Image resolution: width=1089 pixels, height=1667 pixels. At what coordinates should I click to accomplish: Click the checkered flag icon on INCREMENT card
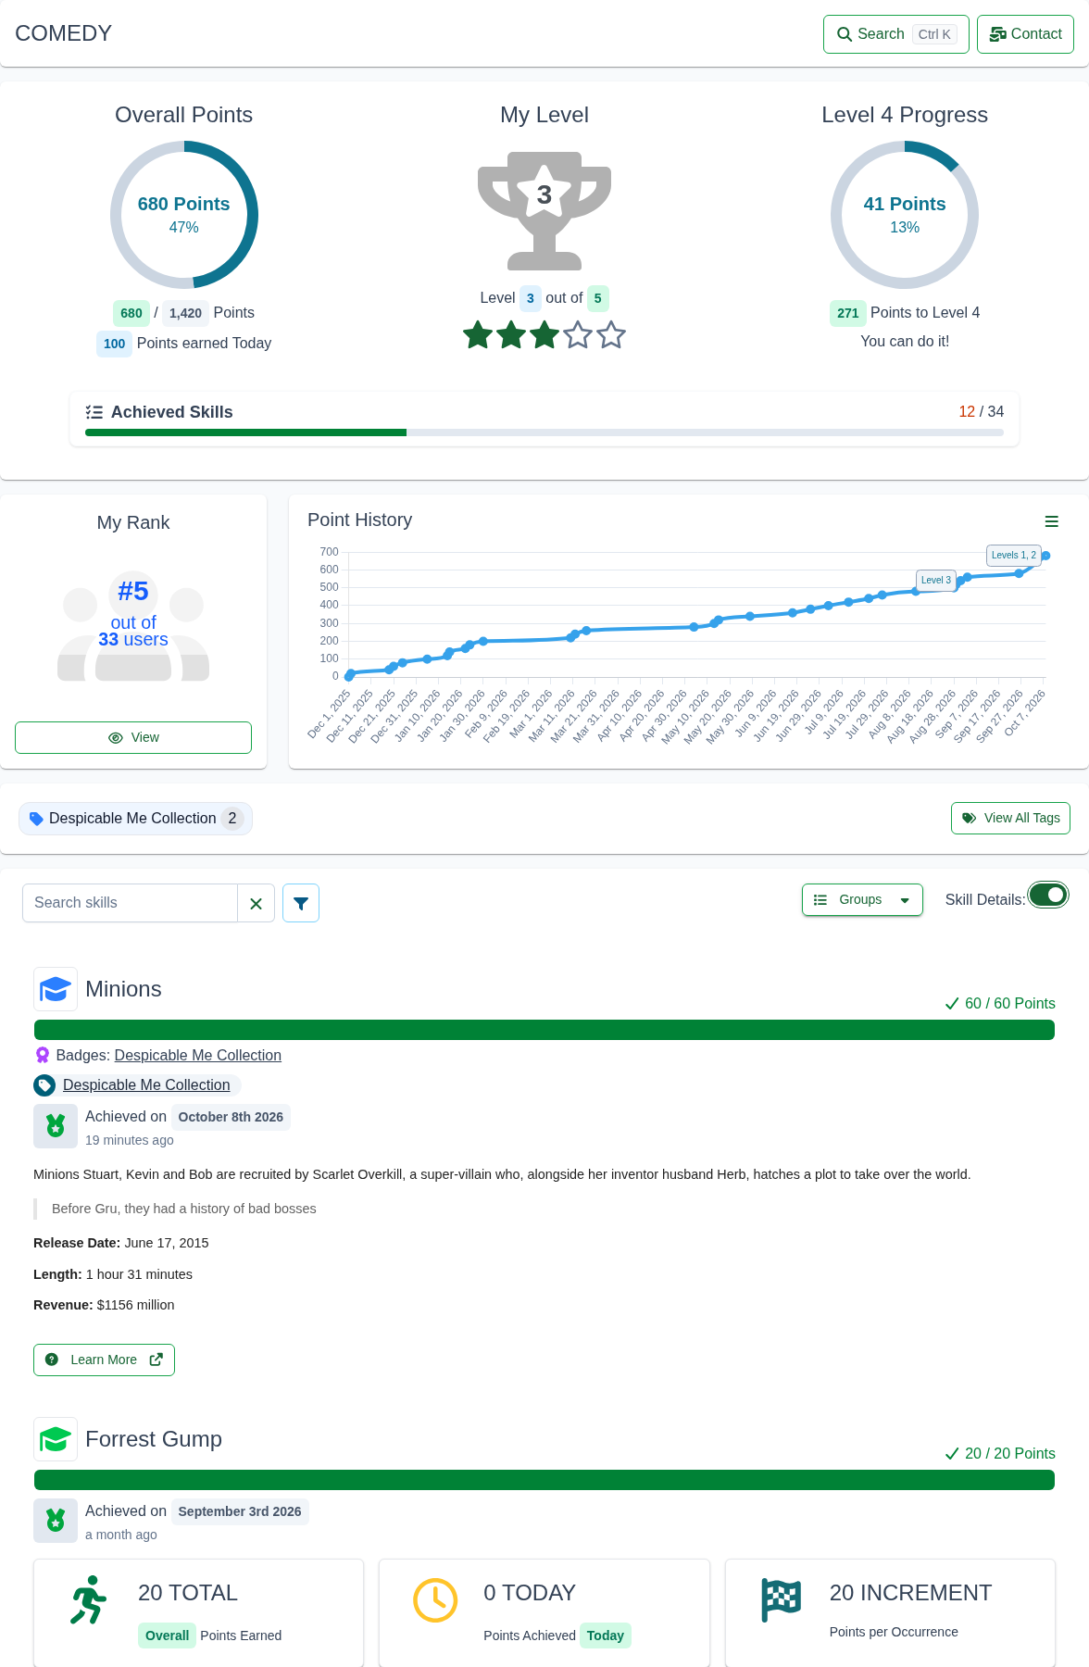coord(781,1600)
